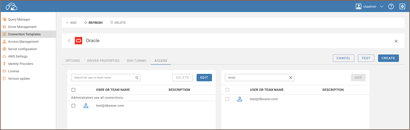Viewport: 410px width, 130px height.
Task: Click the CREATE button
Action: click(x=388, y=58)
